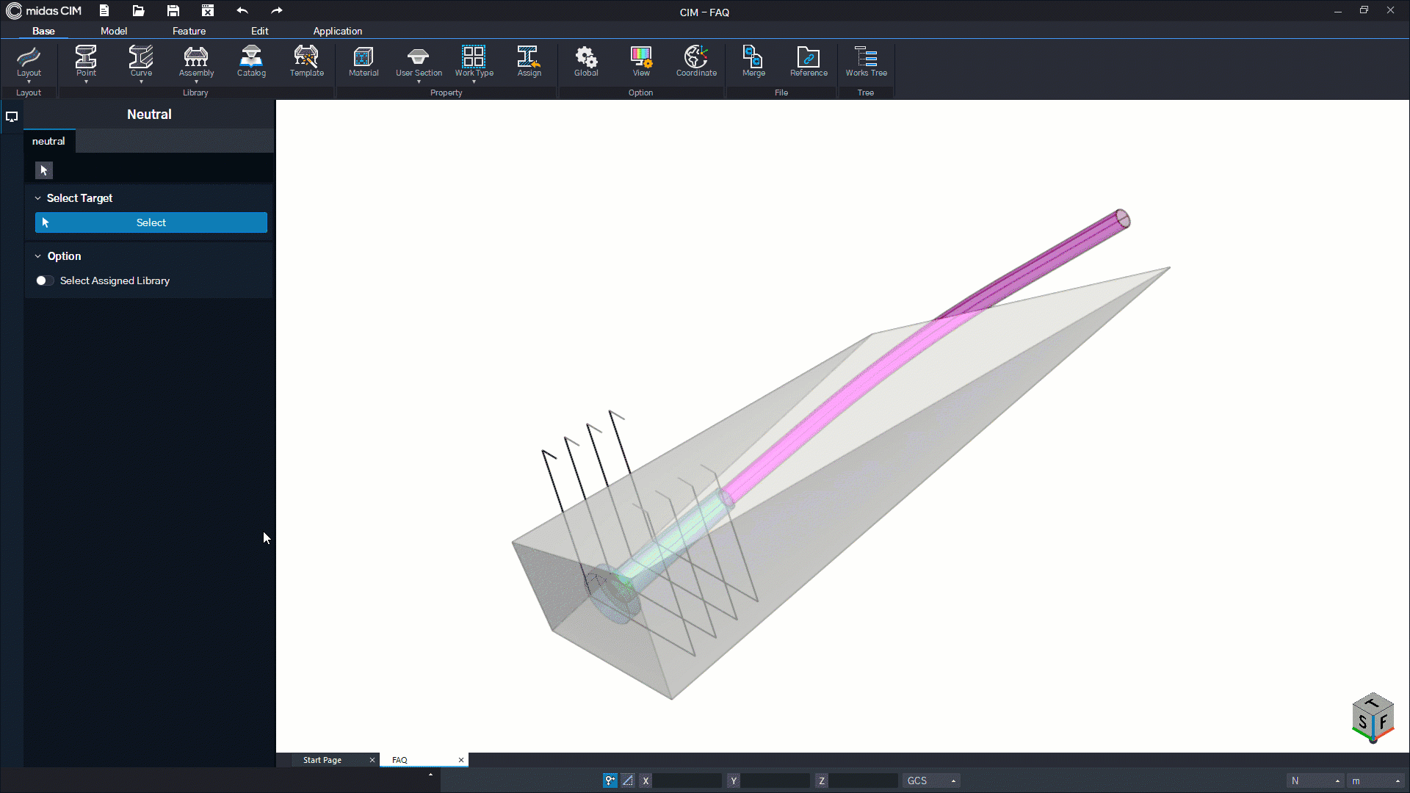Open View options
The width and height of the screenshot is (1410, 793).
tap(641, 61)
